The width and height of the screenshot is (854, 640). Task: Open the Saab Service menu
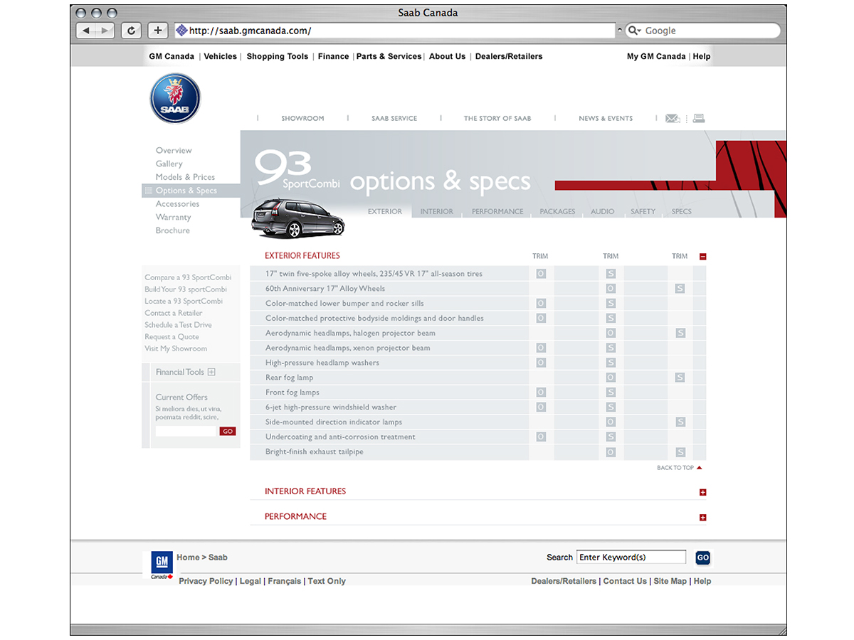[x=394, y=119]
